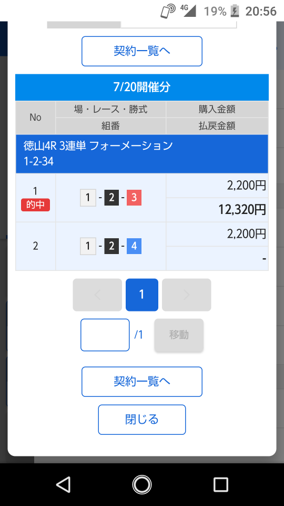This screenshot has height=506, width=284.
Task: Click the red 的中 badge
Action: click(x=35, y=205)
